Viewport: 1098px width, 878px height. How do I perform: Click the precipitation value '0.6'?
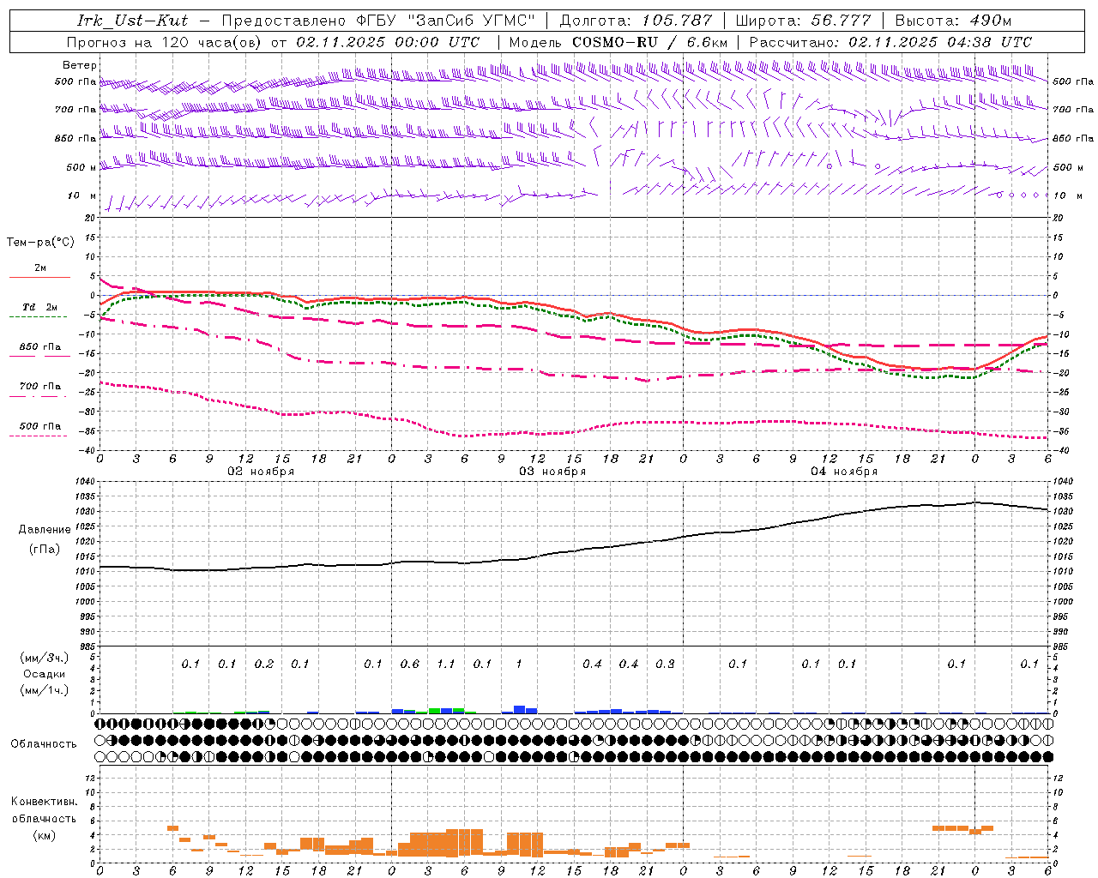[x=410, y=665]
